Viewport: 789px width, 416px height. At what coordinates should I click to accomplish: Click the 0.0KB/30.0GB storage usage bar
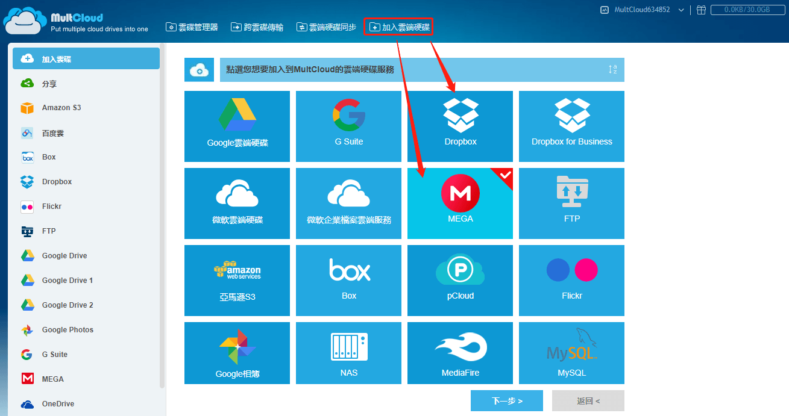pos(747,10)
